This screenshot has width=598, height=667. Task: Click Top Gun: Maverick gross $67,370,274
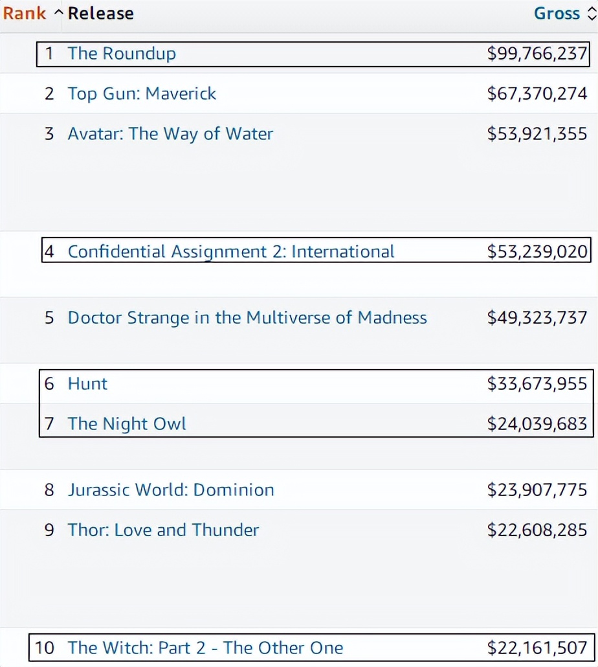point(537,94)
